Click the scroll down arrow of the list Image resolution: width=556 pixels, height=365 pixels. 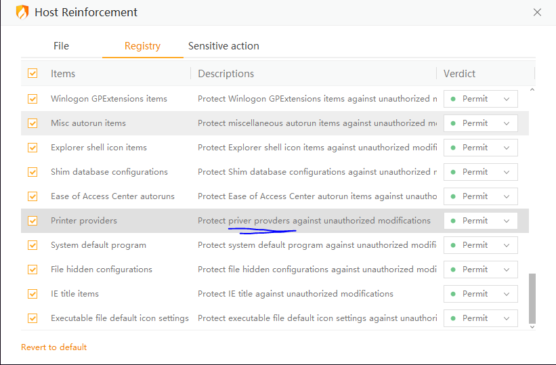[532, 326]
